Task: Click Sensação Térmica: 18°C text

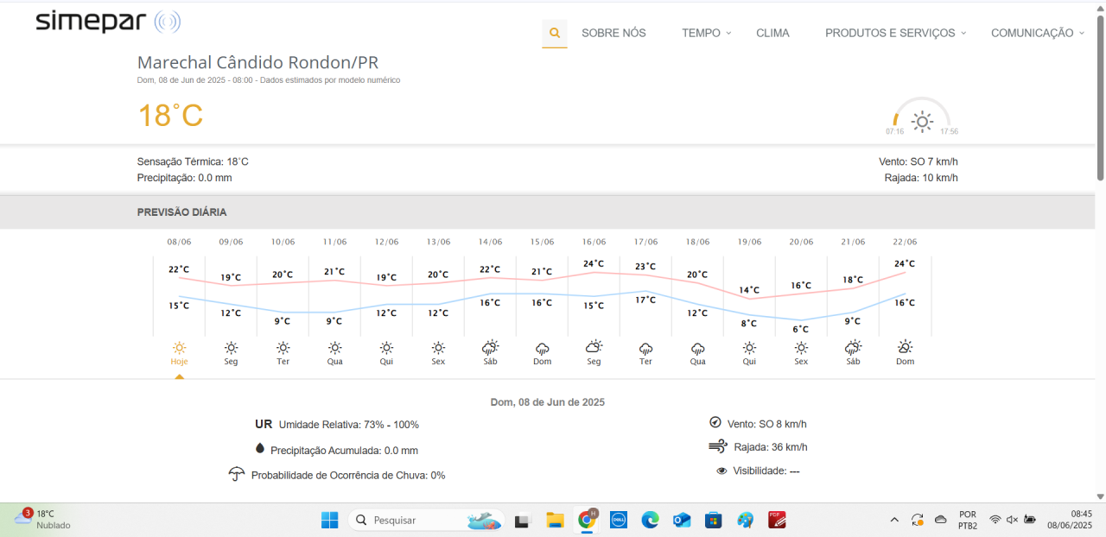Action: [x=193, y=161]
